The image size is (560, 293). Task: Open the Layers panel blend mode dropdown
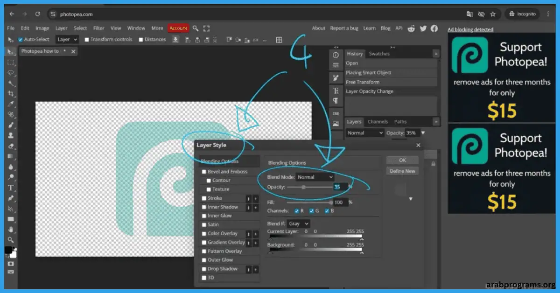point(365,133)
